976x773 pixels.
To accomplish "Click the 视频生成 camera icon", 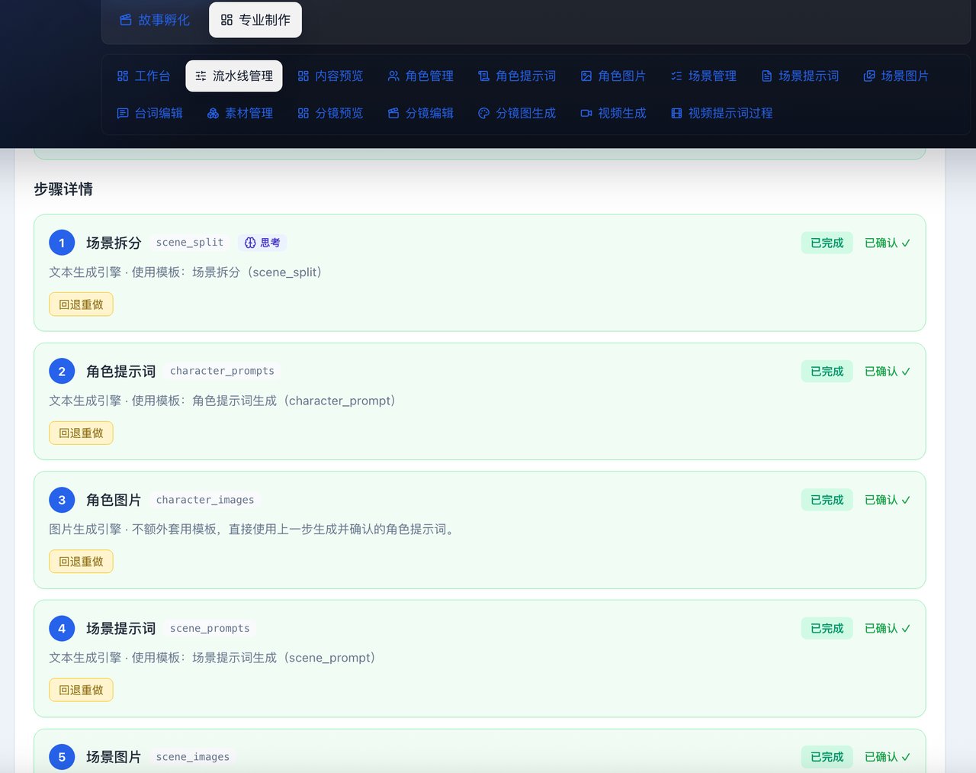I will (586, 113).
